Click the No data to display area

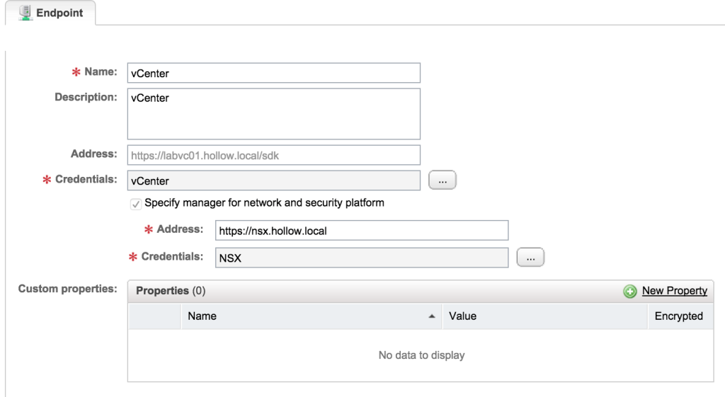pyautogui.click(x=421, y=355)
